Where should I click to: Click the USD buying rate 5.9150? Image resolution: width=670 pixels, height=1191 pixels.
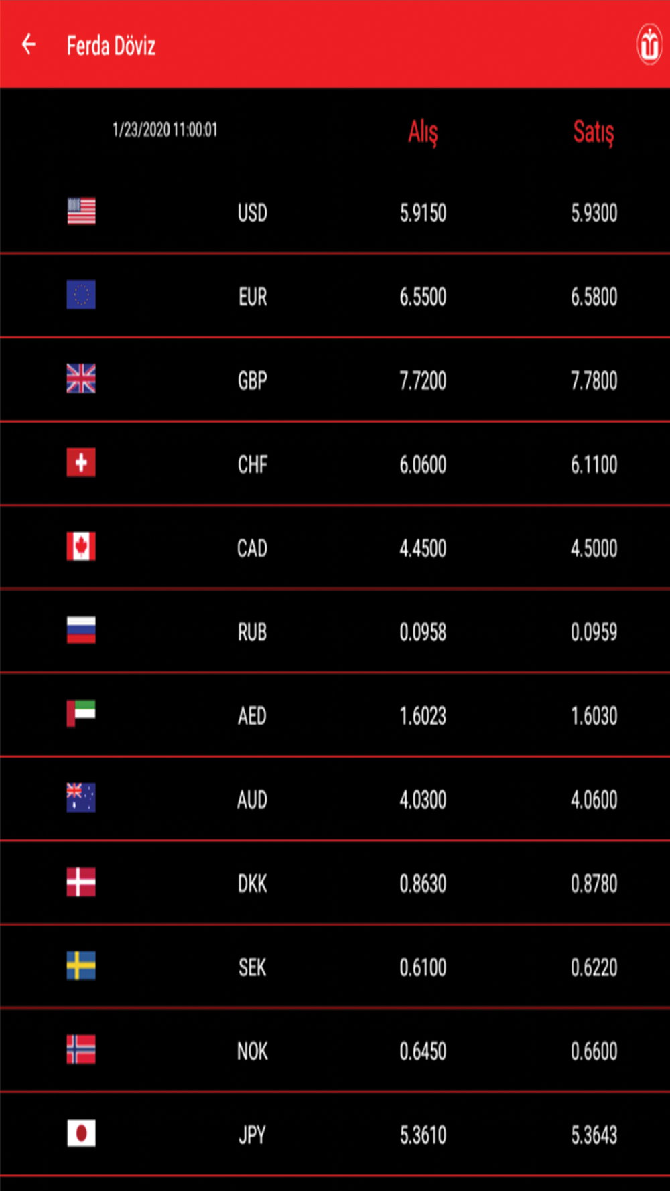tap(423, 213)
